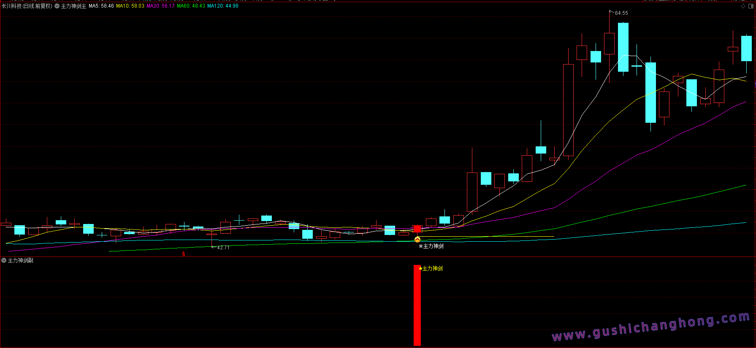Click the MA120 cyan legend label
756x348 pixels.
(x=223, y=6)
